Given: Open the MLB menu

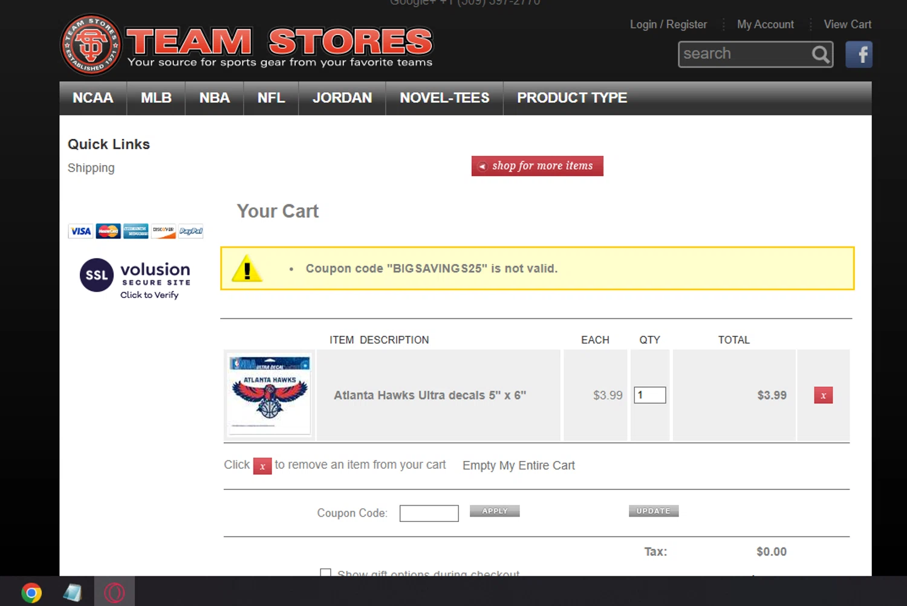Looking at the screenshot, I should pos(156,98).
